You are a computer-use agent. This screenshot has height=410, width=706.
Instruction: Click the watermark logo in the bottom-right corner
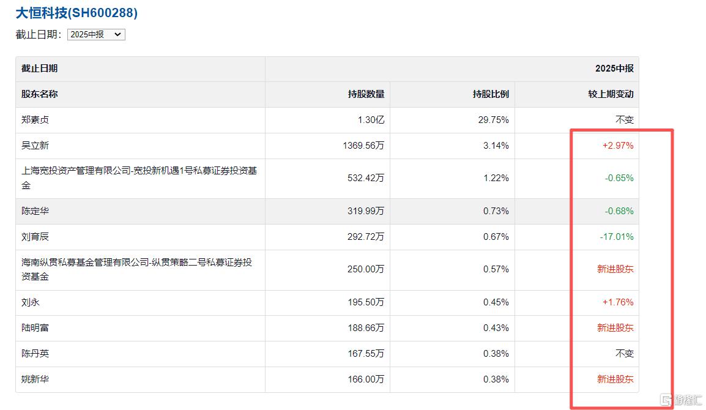[x=680, y=399]
